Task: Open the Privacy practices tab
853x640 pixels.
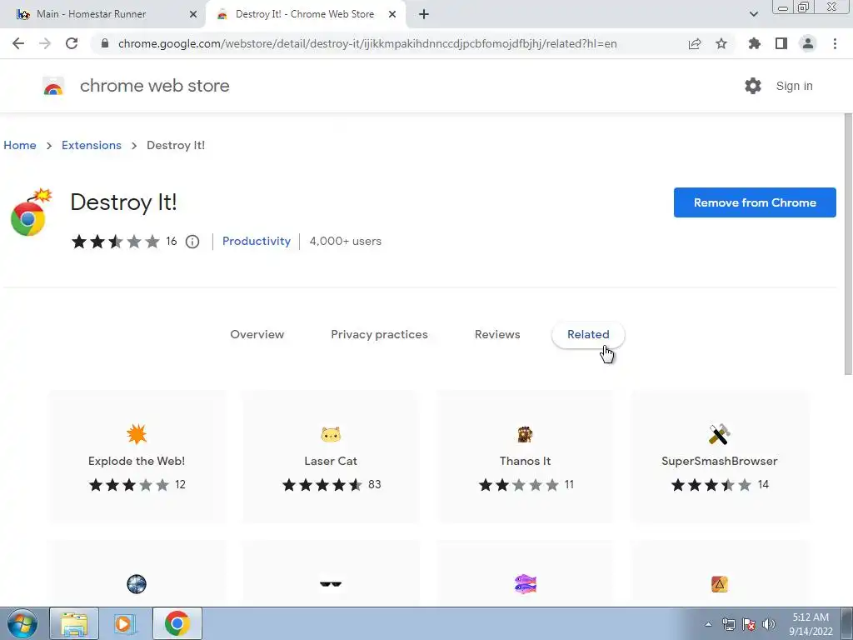Action: click(x=379, y=334)
